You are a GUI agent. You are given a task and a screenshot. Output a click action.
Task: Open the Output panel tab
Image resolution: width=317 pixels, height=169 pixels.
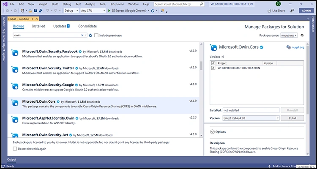click(12, 160)
